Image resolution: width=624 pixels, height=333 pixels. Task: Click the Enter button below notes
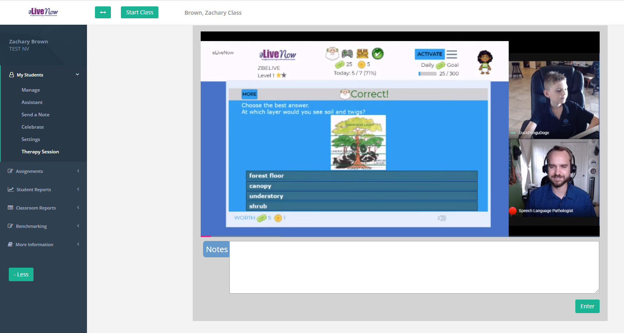tap(587, 306)
